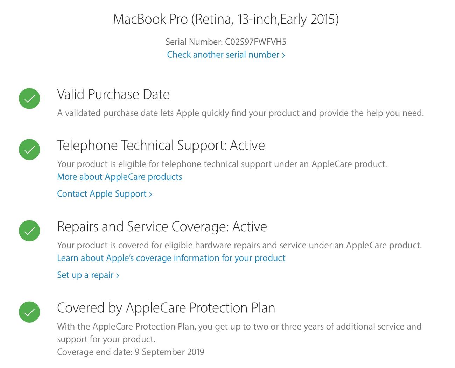Click the Repairs and Service Coverage: Active heading

tap(162, 227)
